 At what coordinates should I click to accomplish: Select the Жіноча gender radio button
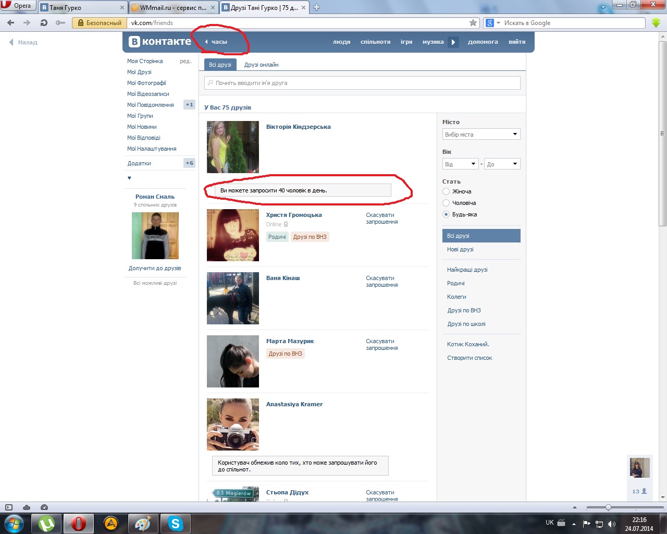coord(446,191)
